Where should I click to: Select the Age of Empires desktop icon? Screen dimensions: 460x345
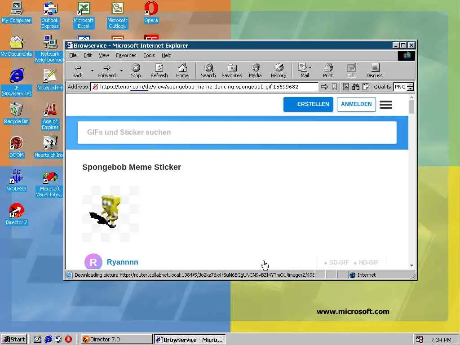pos(50,116)
